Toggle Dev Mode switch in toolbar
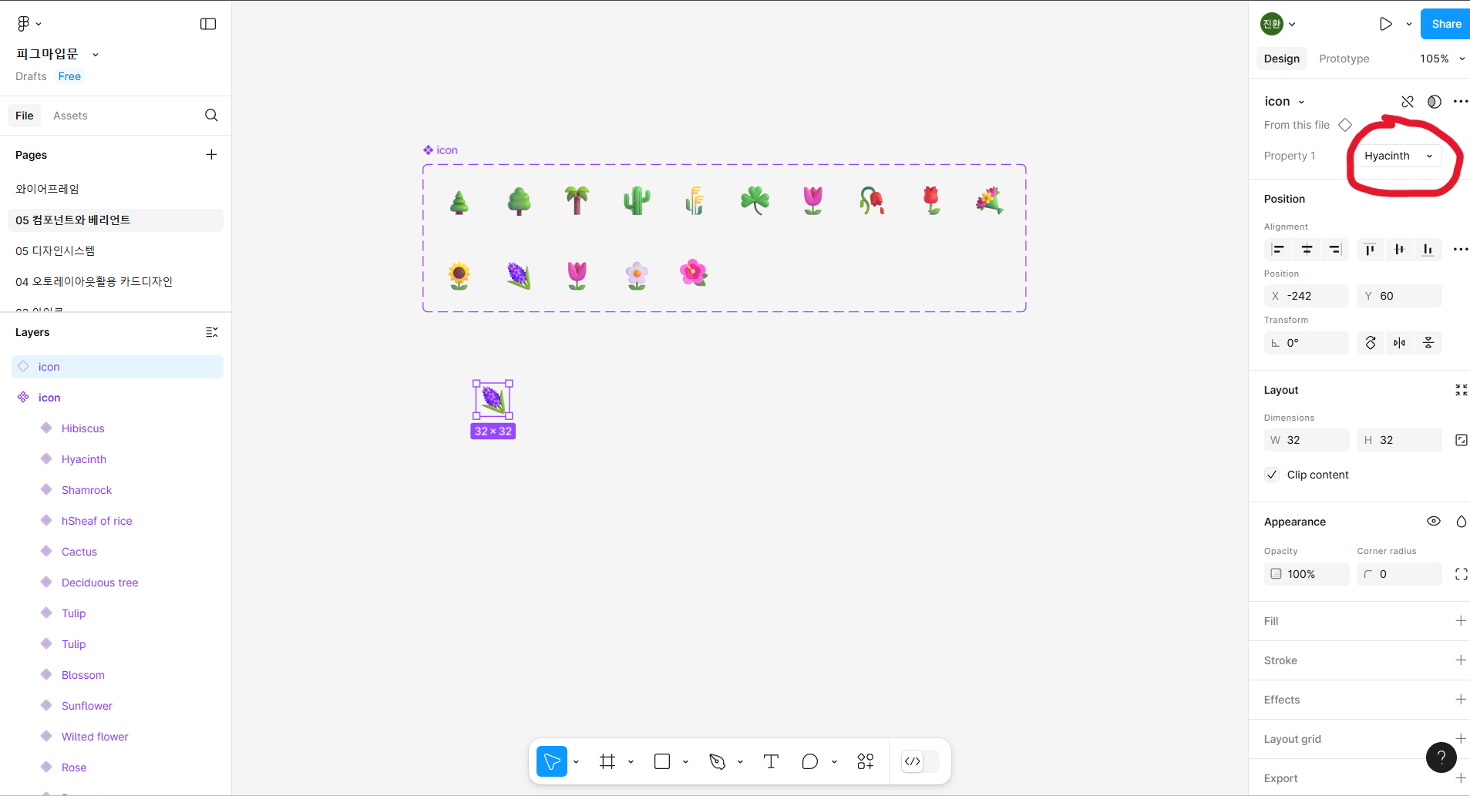The image size is (1470, 796). 920,762
